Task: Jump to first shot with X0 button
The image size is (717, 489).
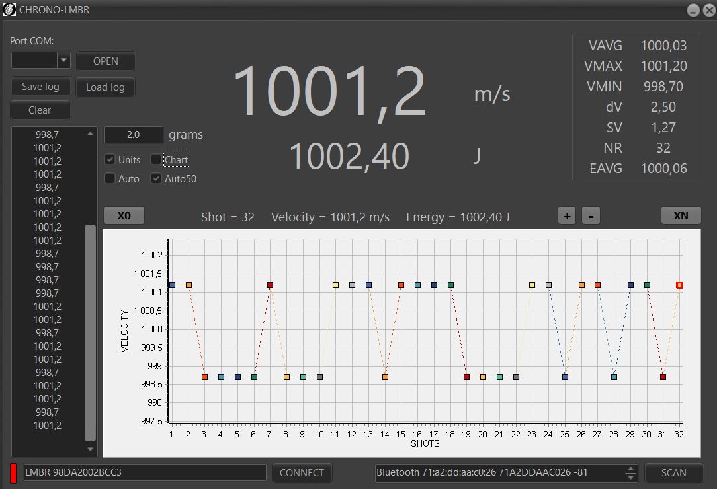Action: [x=124, y=216]
